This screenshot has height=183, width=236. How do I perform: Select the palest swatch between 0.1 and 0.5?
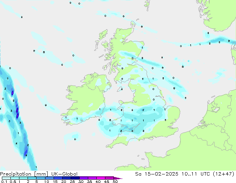pyautogui.click(x=6, y=178)
